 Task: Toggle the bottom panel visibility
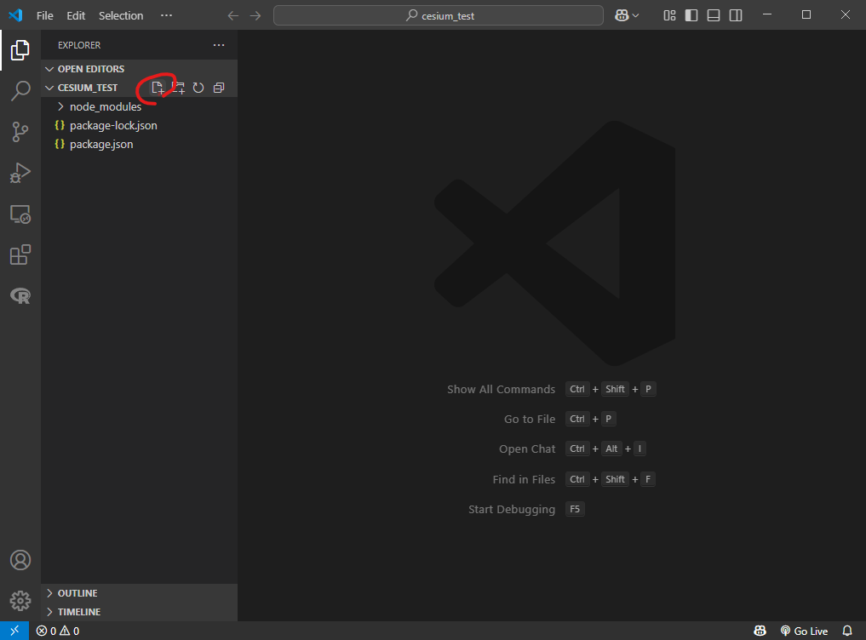713,14
